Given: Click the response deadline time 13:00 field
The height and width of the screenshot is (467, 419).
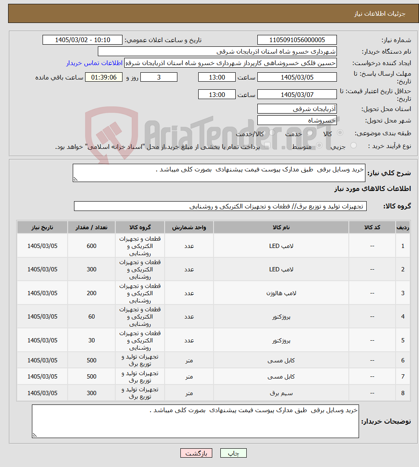Looking at the screenshot, I should click(217, 77).
